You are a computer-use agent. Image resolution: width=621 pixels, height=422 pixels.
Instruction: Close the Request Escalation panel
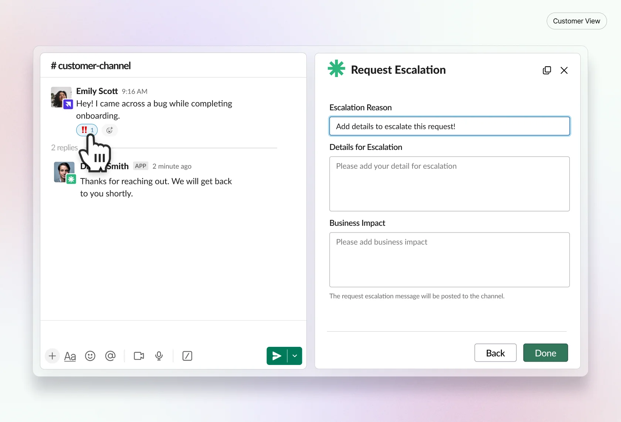564,70
